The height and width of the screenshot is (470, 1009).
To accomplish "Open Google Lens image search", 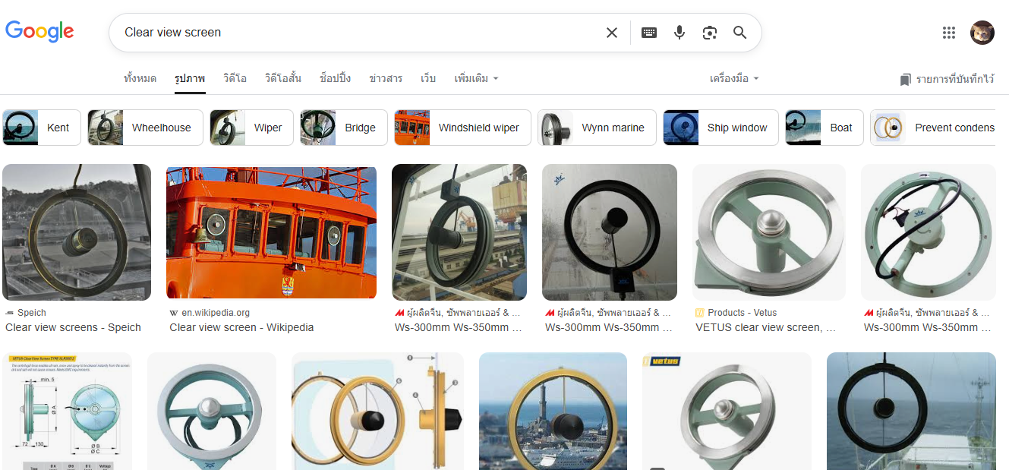I will pyautogui.click(x=710, y=33).
